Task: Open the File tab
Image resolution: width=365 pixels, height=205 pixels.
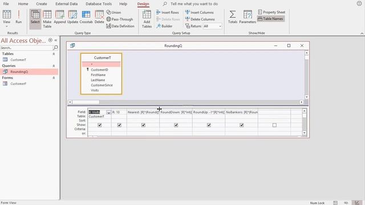Action: (6, 4)
